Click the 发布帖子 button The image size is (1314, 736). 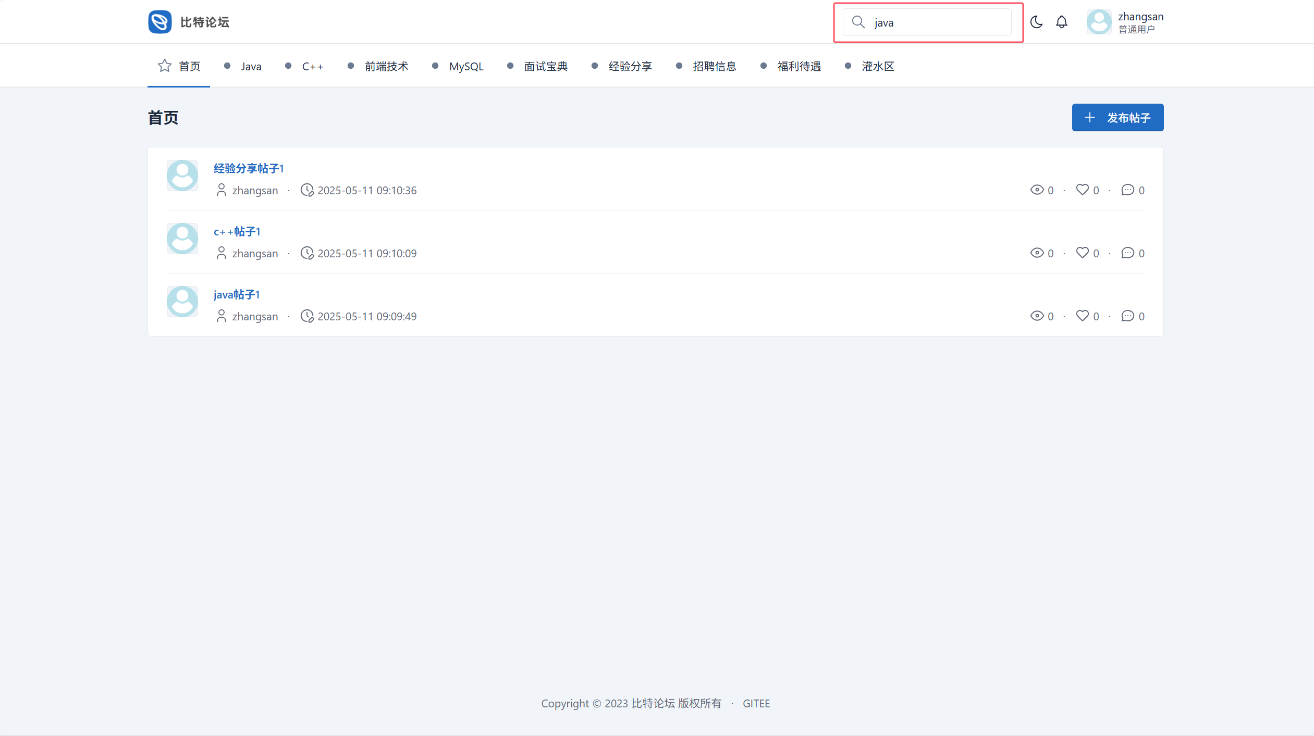[1117, 118]
